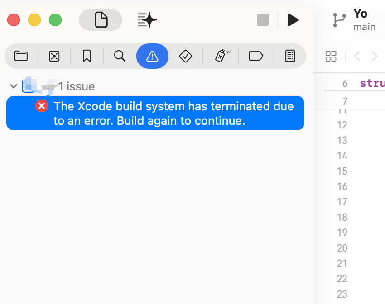Screen dimensions: 385x304
Task: Switch to the Source Control navigator
Action: click(54, 56)
